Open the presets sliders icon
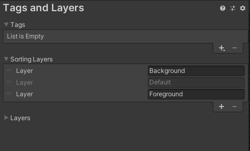The width and height of the screenshot is (250, 151). [x=233, y=8]
